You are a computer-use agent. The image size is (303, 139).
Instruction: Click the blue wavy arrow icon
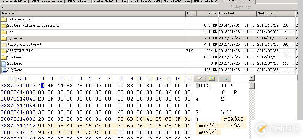[x=225, y=78]
